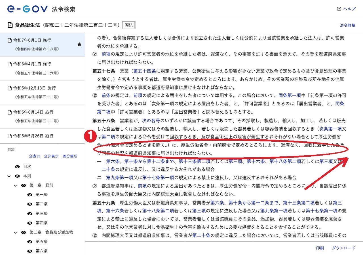Collapse the 第二章 食品及び添加物 chevron
Image resolution: width=363 pixels, height=255 pixels.
15,232
